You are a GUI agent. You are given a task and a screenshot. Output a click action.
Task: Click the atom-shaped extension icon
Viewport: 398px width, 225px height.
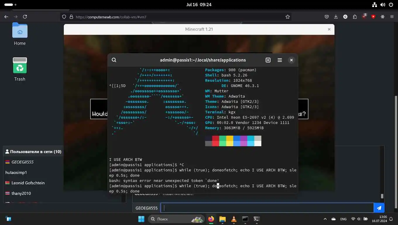(382, 17)
